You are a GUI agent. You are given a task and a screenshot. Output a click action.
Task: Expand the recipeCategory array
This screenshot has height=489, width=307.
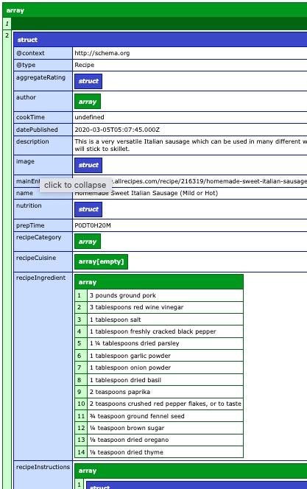click(x=88, y=242)
